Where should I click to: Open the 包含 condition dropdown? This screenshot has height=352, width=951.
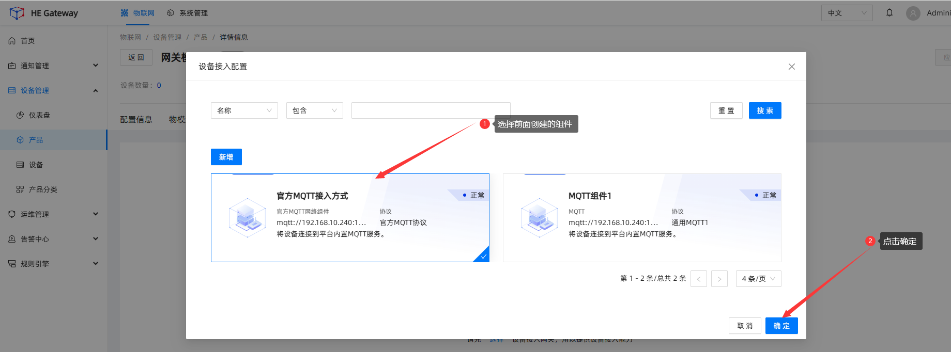(x=314, y=110)
